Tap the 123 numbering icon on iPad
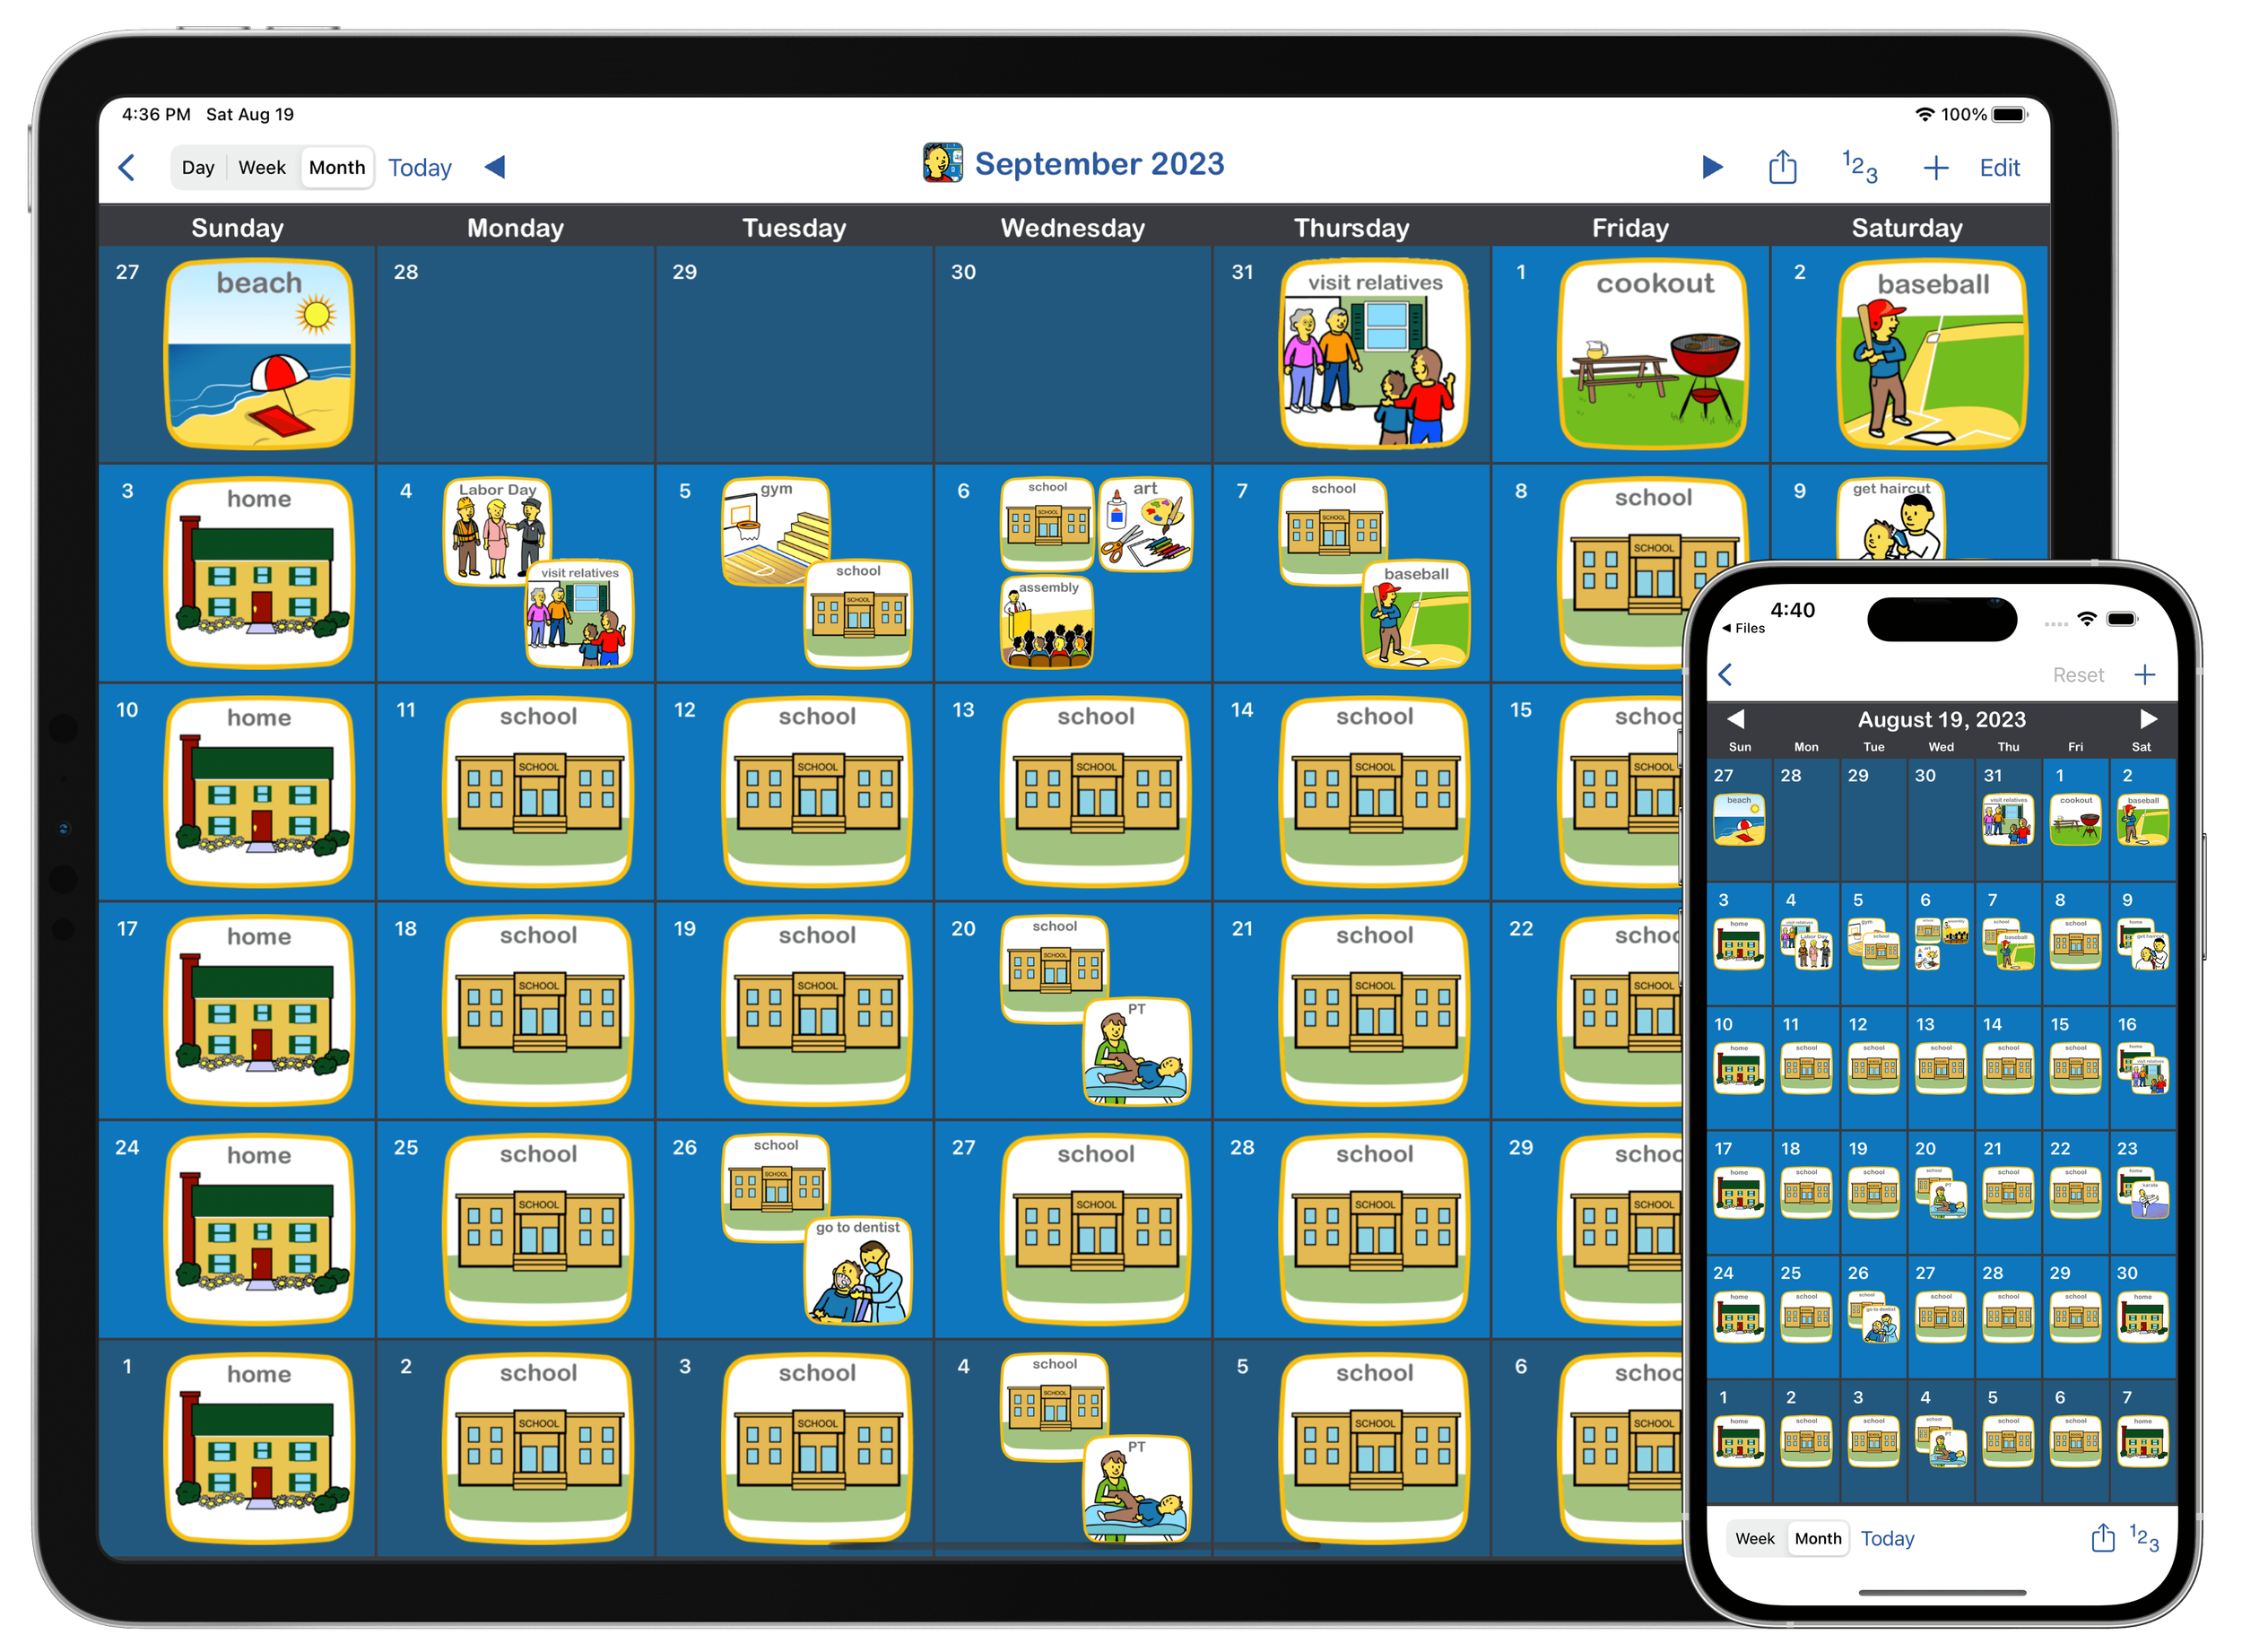The height and width of the screenshot is (1652, 2242). (1859, 167)
